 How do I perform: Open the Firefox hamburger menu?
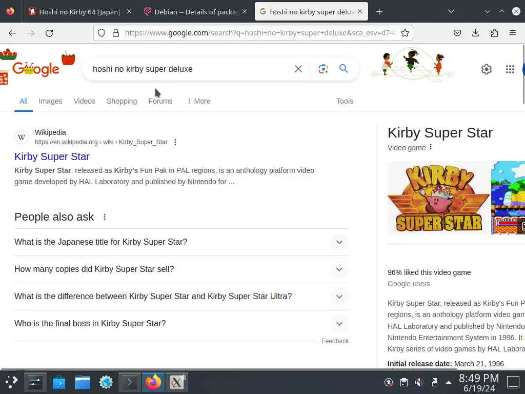(513, 33)
